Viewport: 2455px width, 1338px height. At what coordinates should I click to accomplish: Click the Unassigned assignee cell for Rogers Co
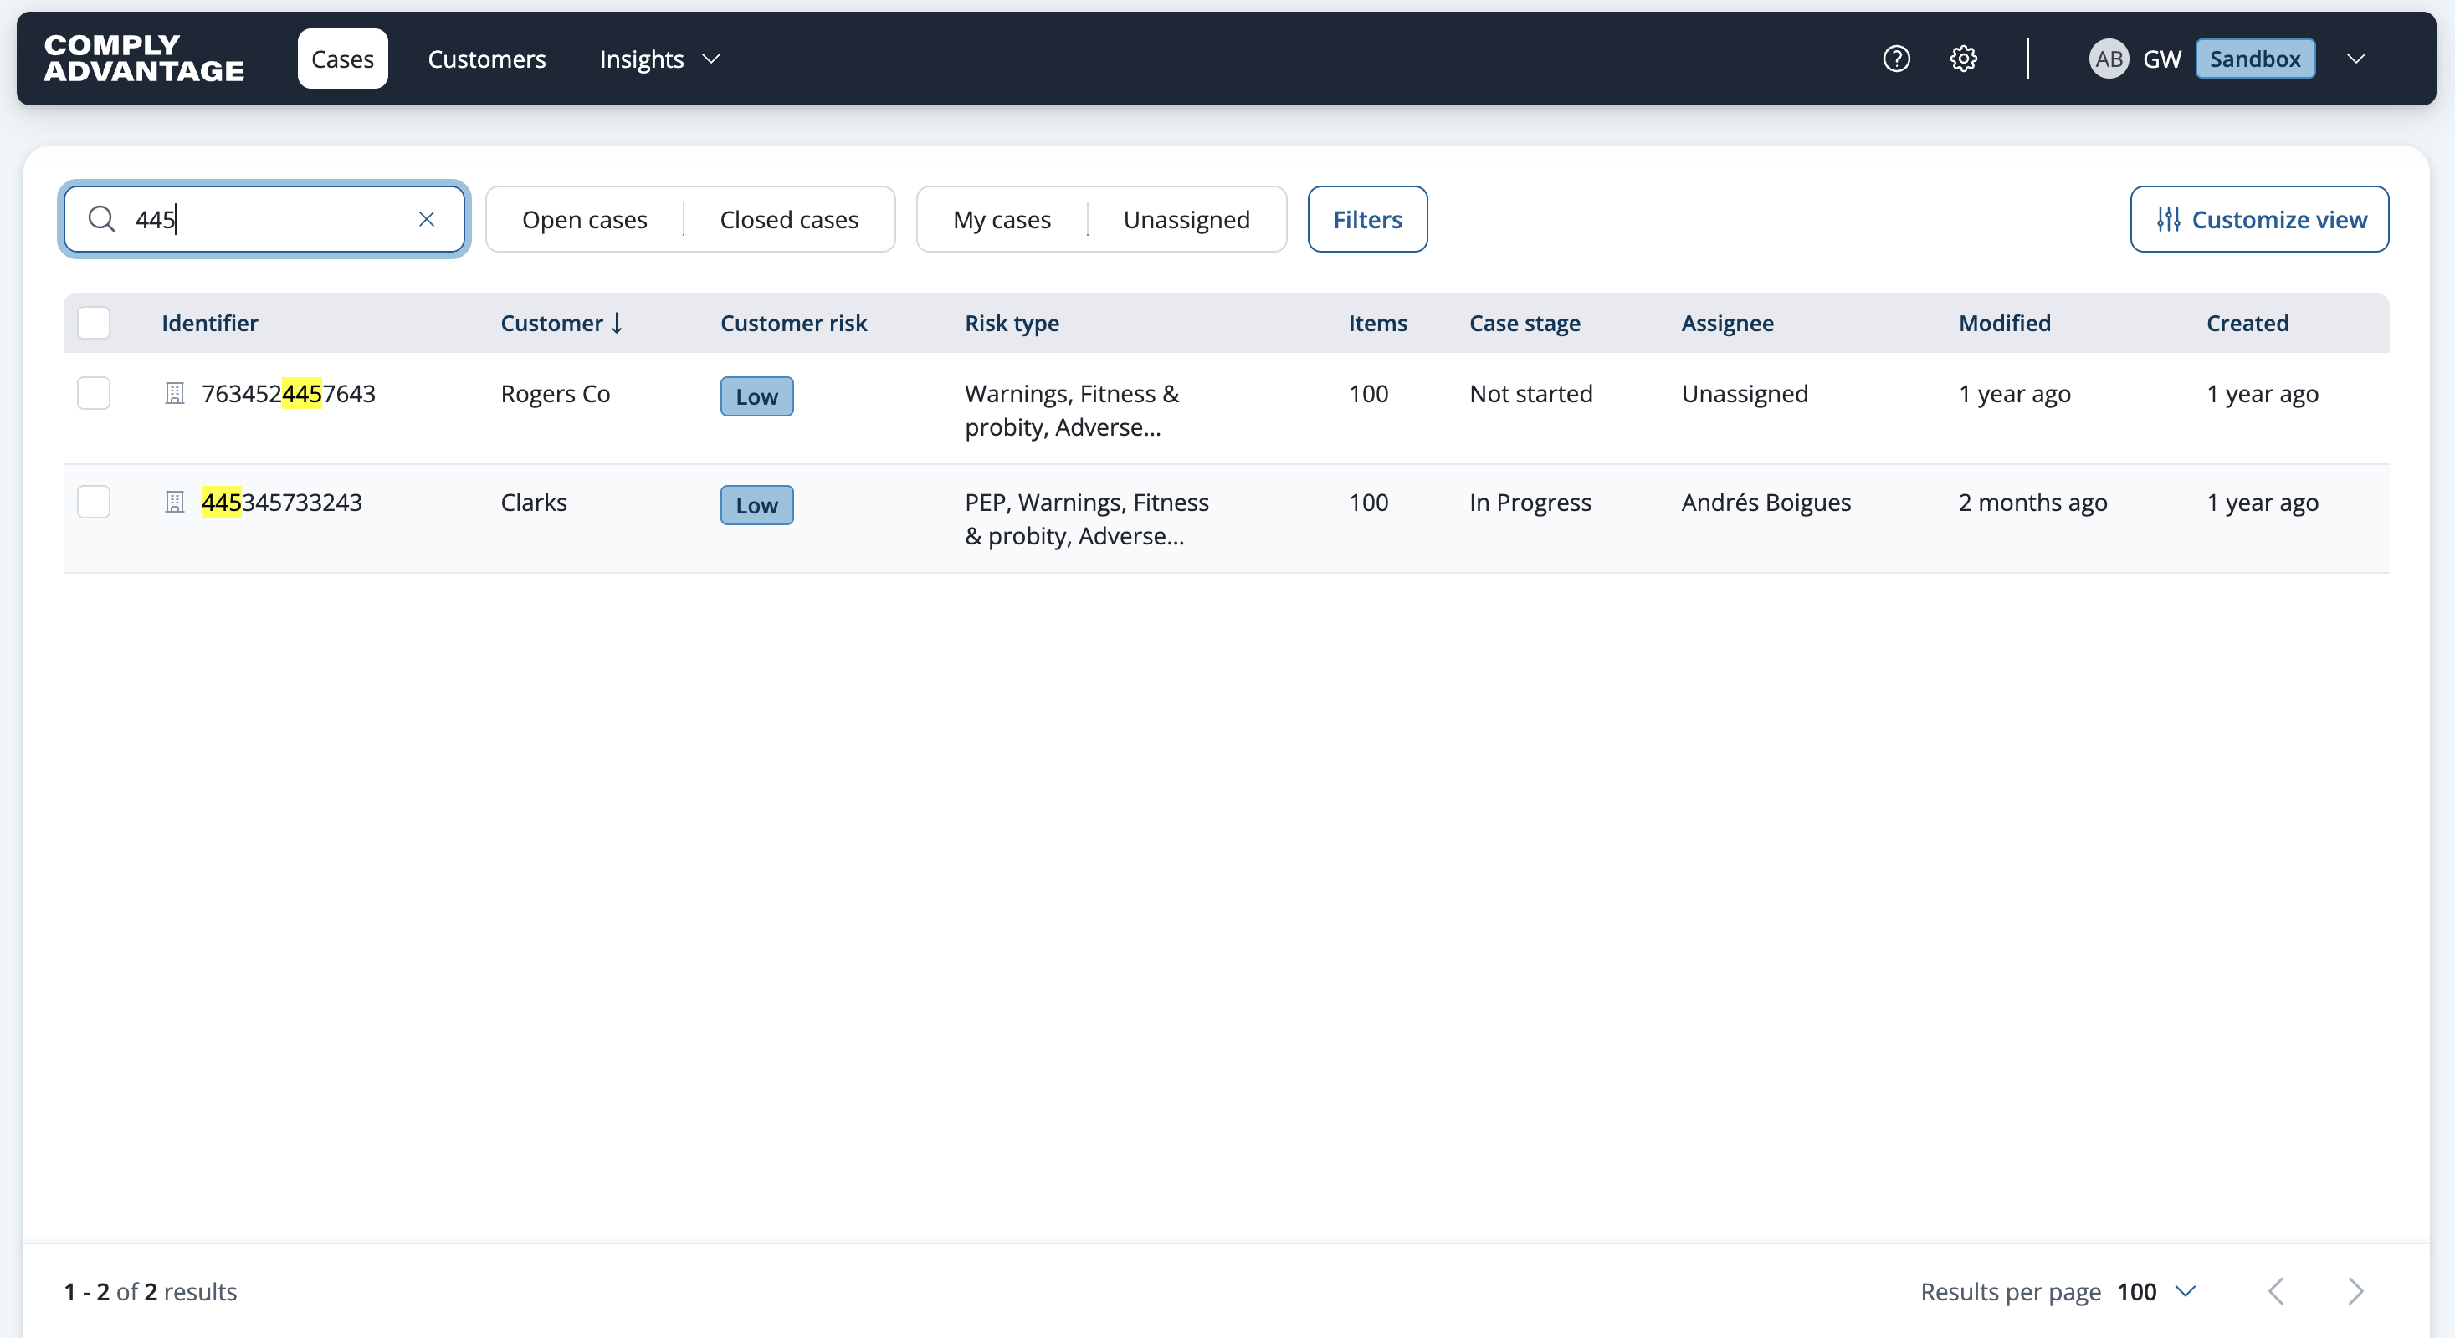tap(1745, 393)
